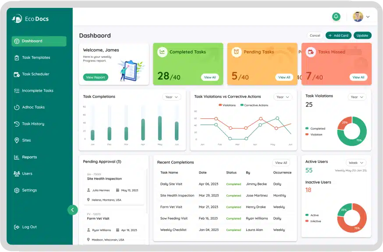Click the Eco Docs logo icon

point(17,19)
